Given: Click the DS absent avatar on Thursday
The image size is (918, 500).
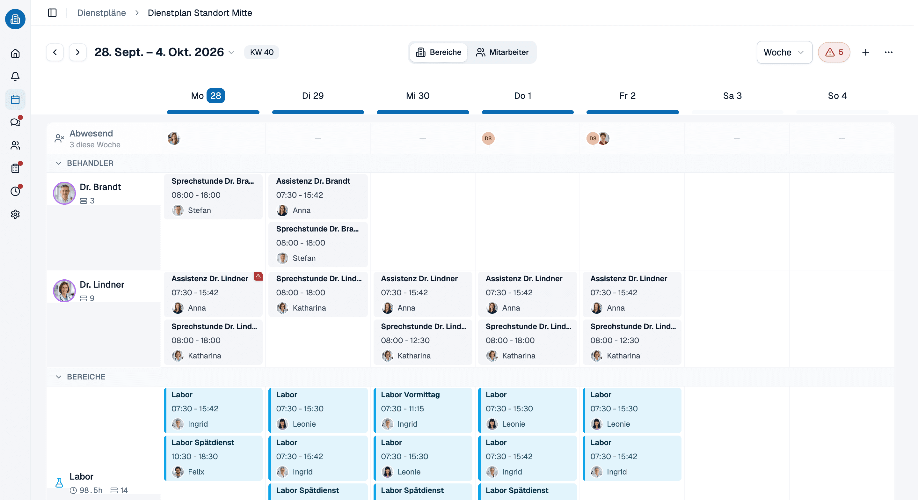Looking at the screenshot, I should [x=488, y=138].
